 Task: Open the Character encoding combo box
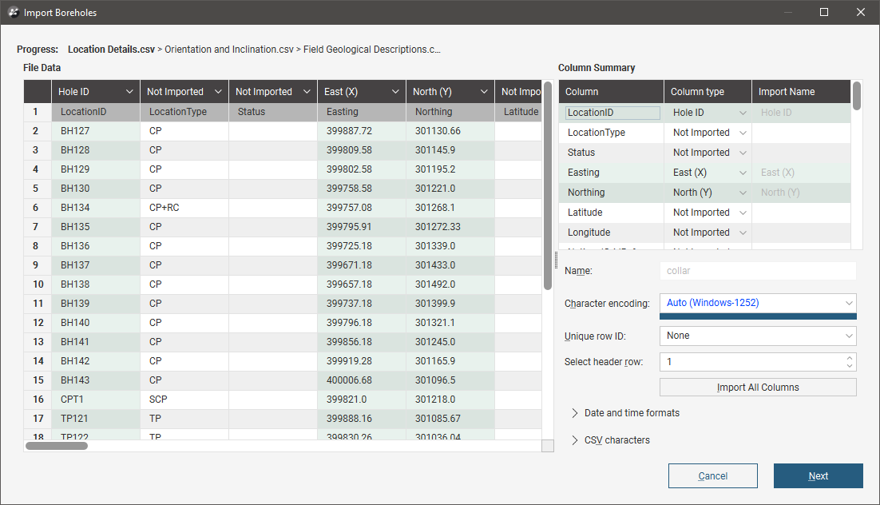click(757, 303)
